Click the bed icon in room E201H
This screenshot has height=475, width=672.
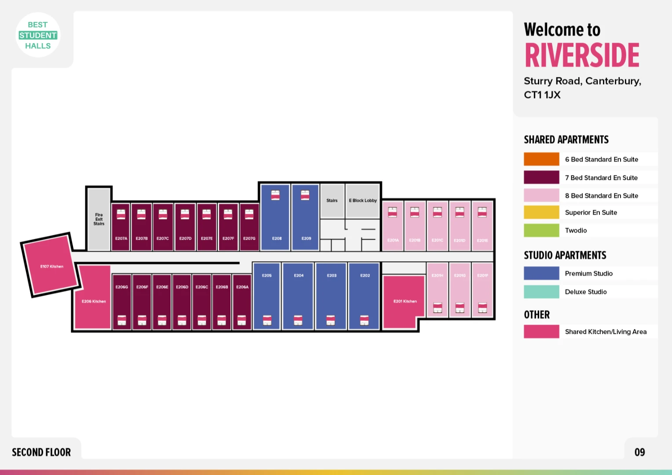[438, 307]
